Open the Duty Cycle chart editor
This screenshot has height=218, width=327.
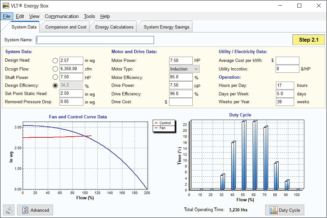tap(285, 210)
